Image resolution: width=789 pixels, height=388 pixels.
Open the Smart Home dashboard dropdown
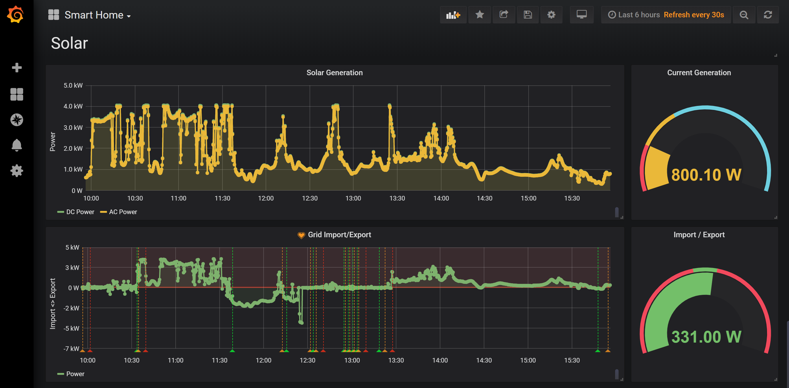coord(98,15)
